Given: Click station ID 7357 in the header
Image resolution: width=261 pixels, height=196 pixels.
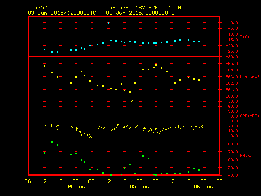Looking at the screenshot, I should [40, 8].
